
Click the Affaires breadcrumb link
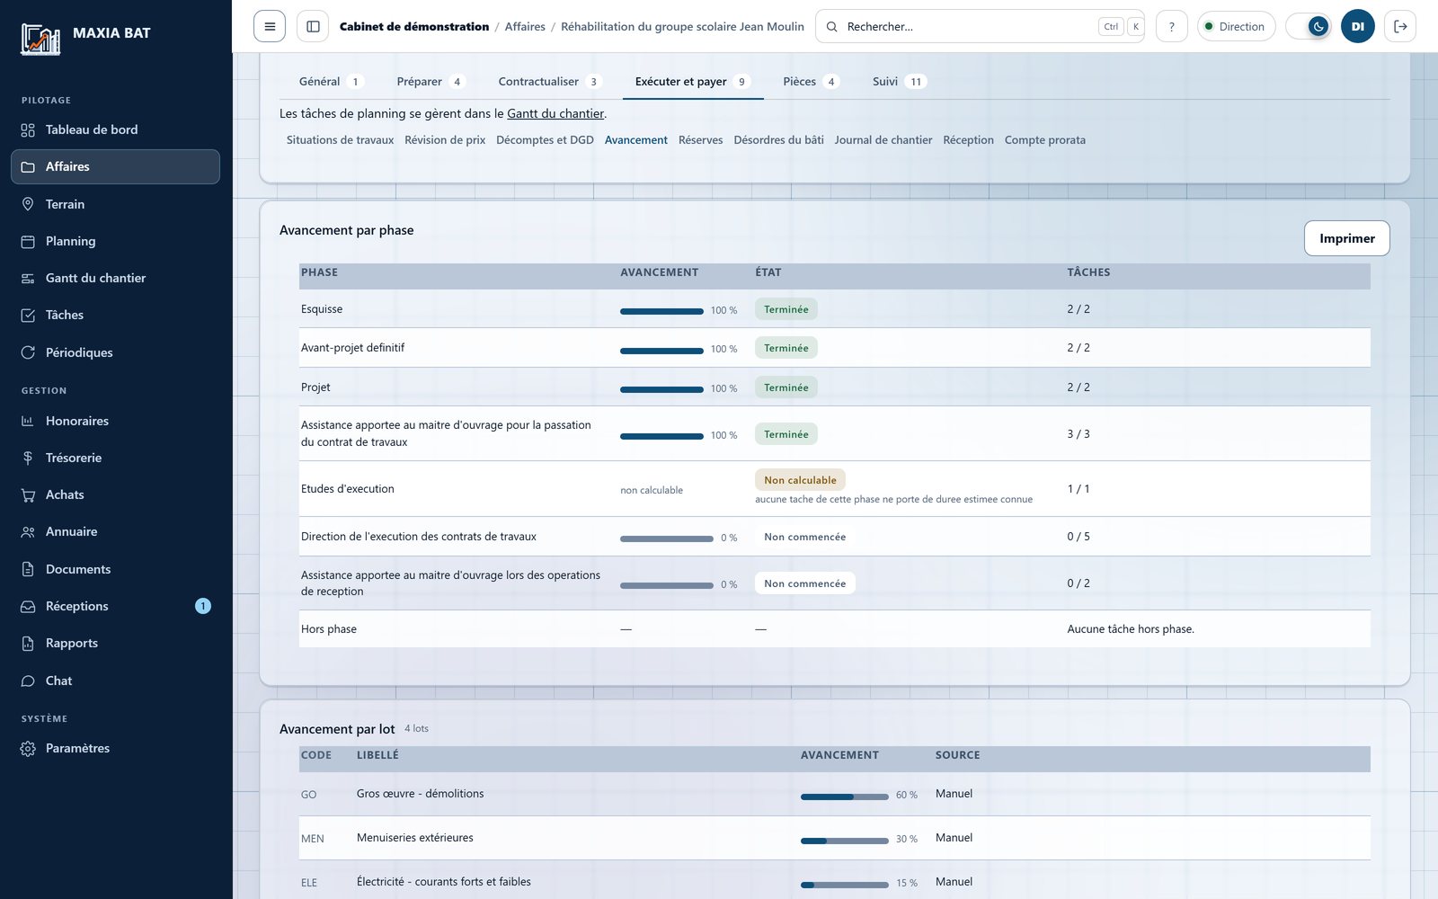[525, 27]
